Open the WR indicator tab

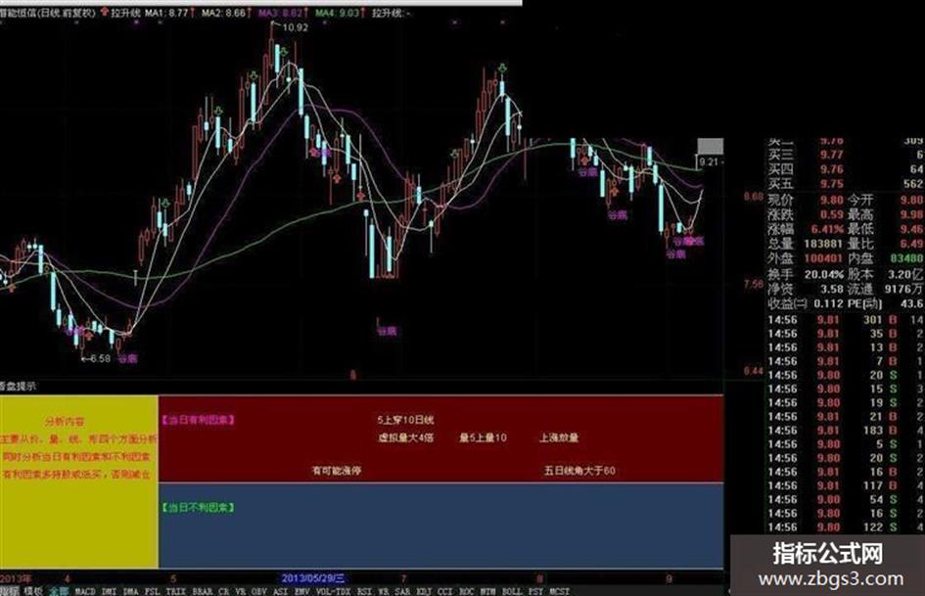[x=384, y=591]
